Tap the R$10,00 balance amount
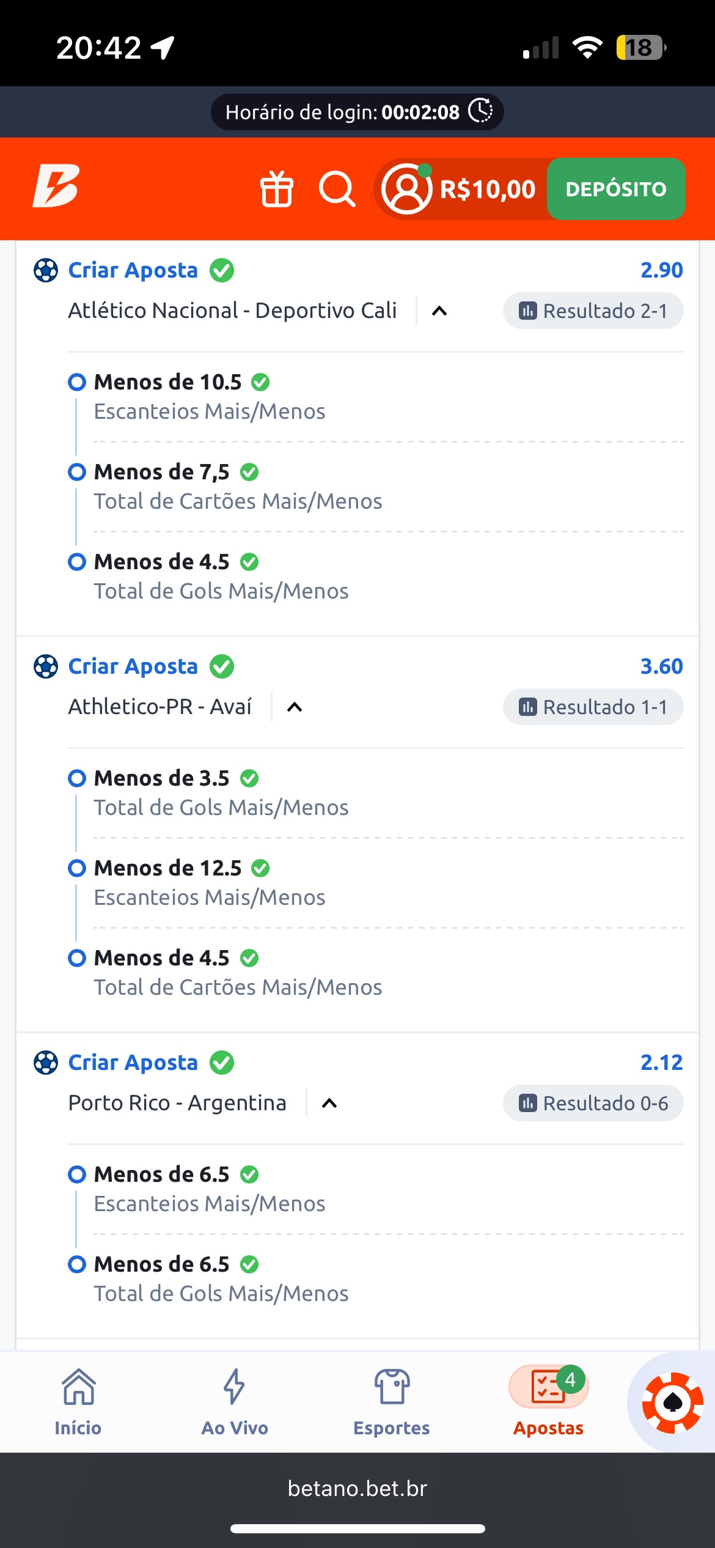The width and height of the screenshot is (715, 1548). click(x=488, y=190)
